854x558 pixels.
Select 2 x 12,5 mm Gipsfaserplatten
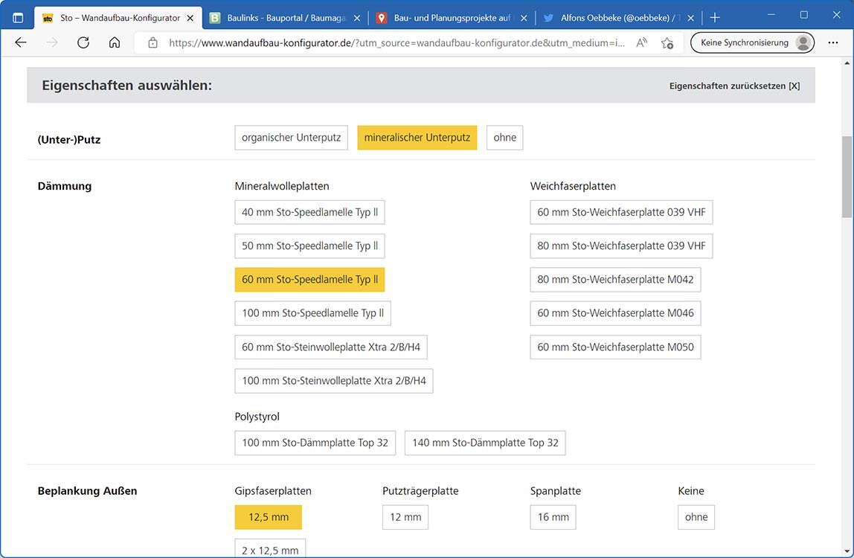pyautogui.click(x=270, y=549)
